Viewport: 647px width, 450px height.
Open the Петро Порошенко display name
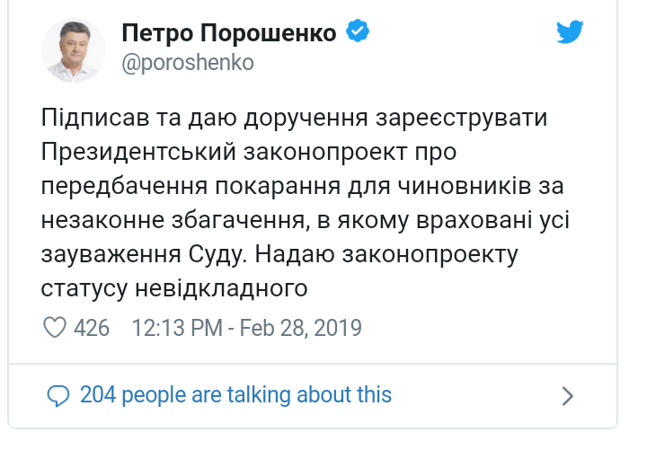229,34
